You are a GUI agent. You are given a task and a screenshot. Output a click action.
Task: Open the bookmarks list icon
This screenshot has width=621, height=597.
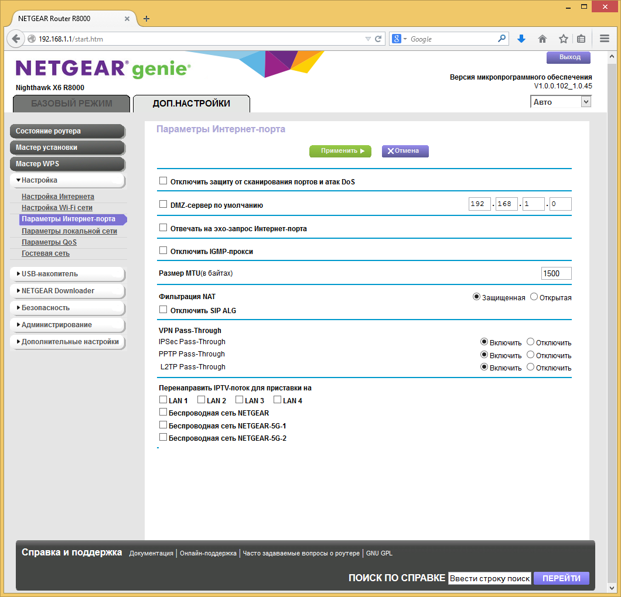coord(581,39)
